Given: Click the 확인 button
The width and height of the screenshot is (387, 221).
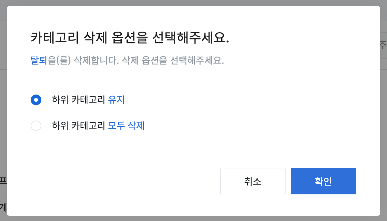Looking at the screenshot, I should 323,181.
